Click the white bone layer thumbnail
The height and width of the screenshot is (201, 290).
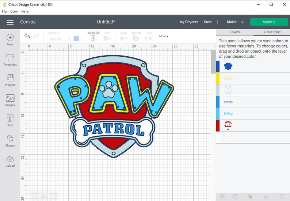pos(228,137)
